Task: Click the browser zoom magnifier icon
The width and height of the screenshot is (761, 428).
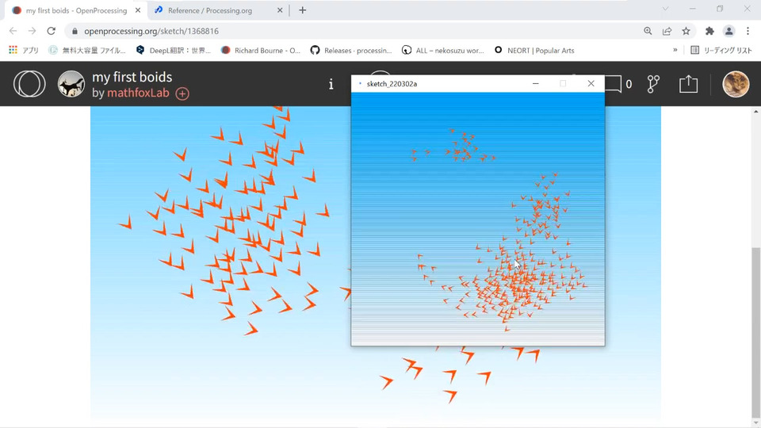Action: click(648, 31)
